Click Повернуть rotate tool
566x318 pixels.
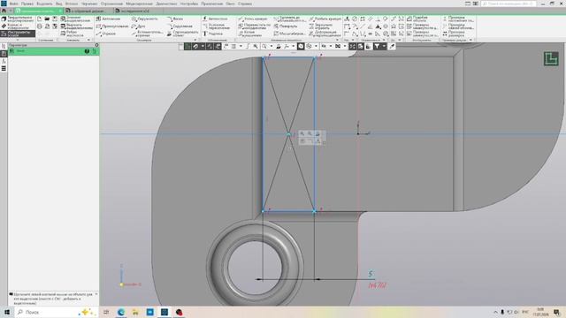point(286,26)
